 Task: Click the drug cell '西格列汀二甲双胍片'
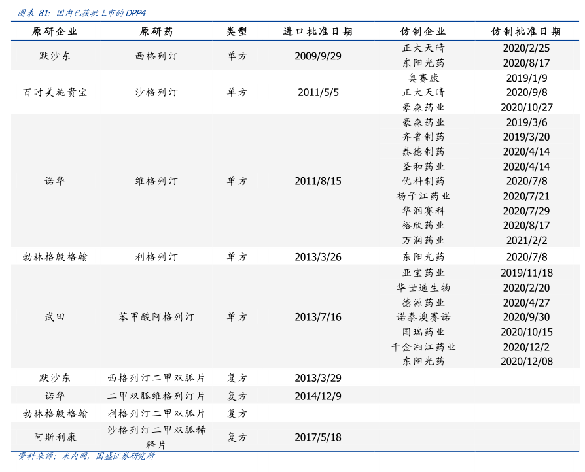tap(156, 378)
